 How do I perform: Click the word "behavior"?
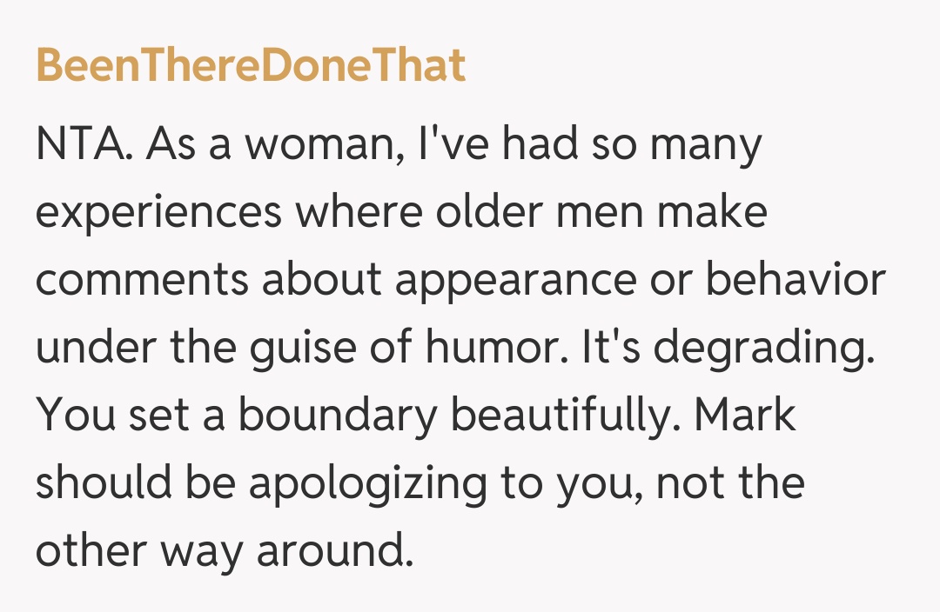[x=795, y=280]
